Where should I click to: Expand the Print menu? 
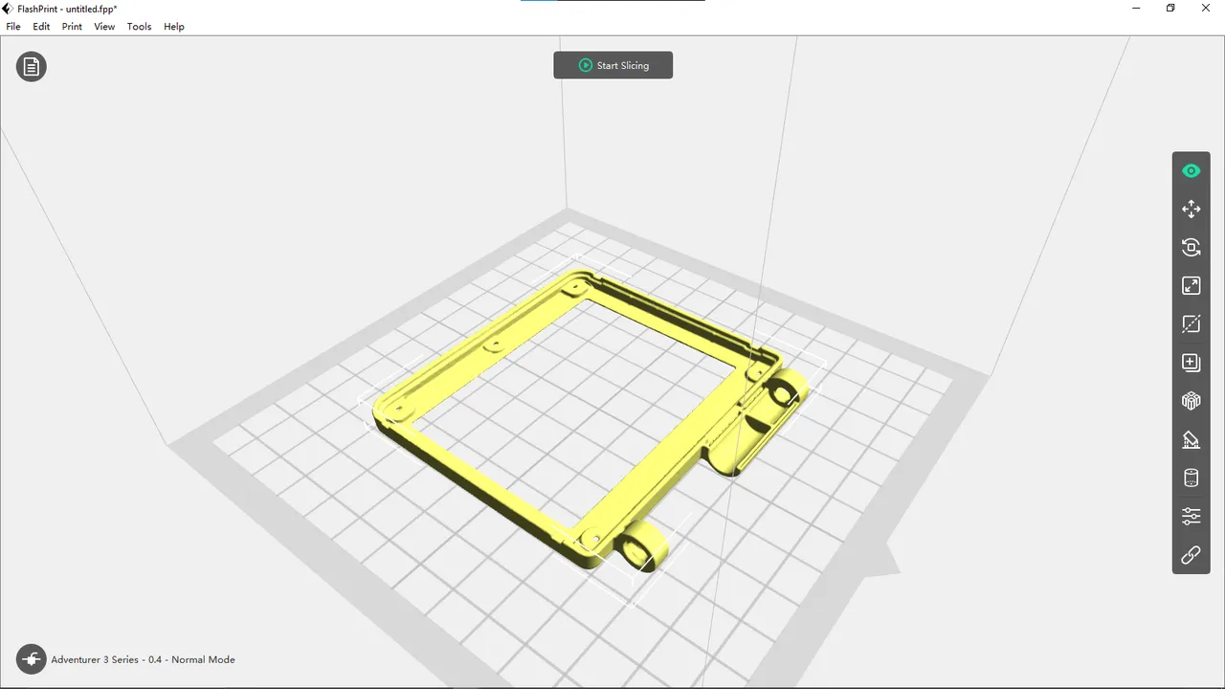pos(72,27)
